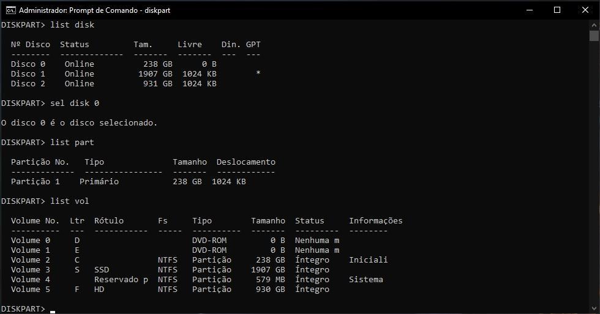Click the 'Volume 3' SSD row
The image size is (600, 314).
pyautogui.click(x=170, y=270)
